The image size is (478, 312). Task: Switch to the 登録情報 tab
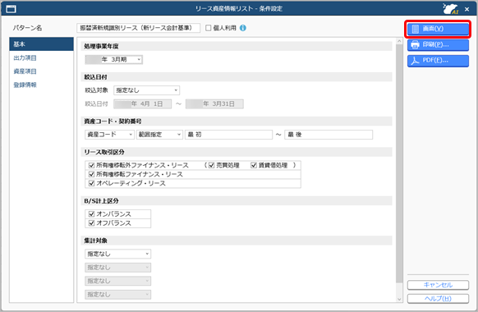click(25, 85)
